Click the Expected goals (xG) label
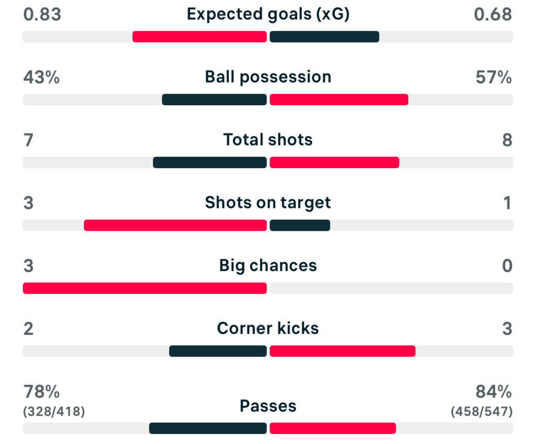The height and width of the screenshot is (444, 536). [x=268, y=14]
